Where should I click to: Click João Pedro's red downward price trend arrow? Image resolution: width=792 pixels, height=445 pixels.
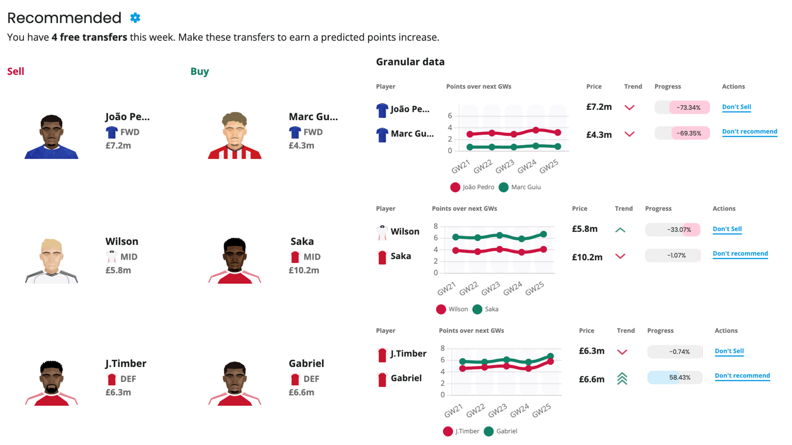point(629,107)
